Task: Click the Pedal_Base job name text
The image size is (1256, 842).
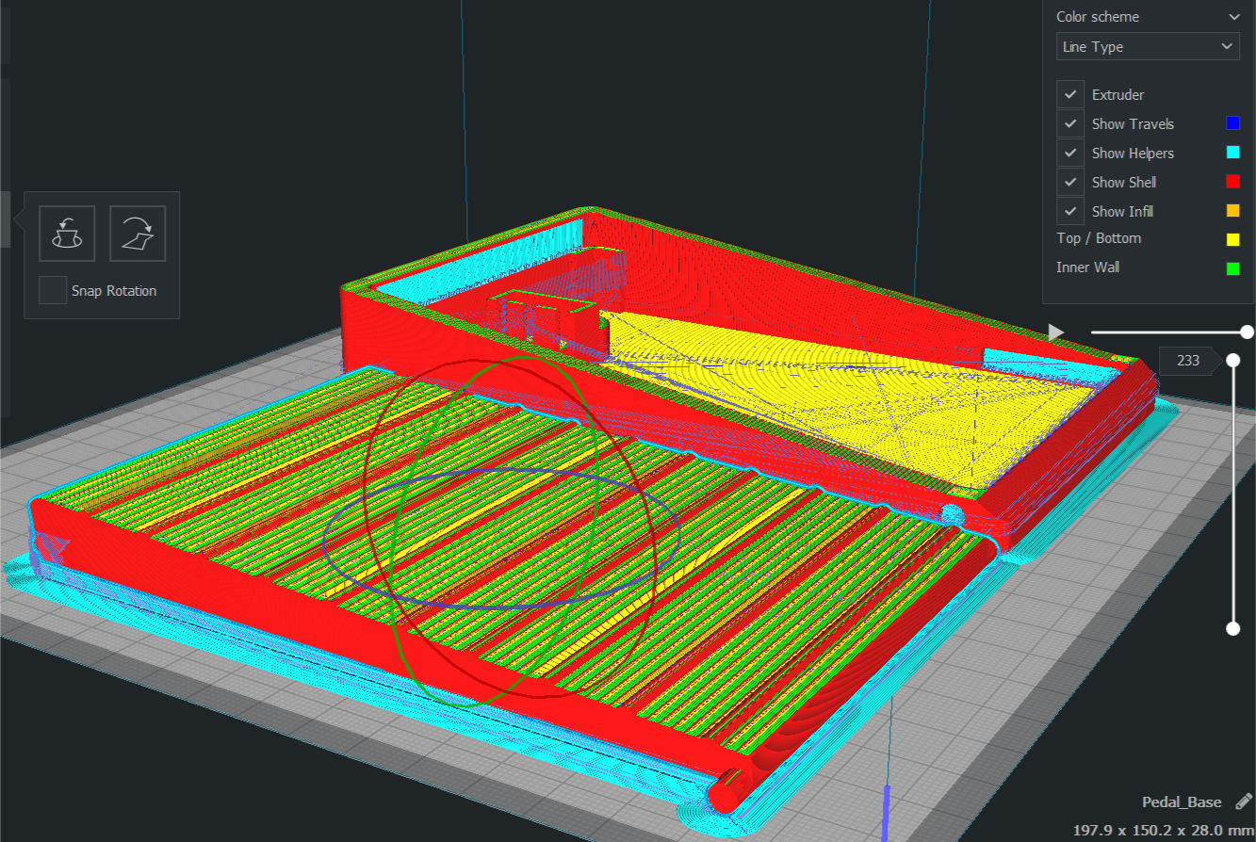Action: [1182, 802]
